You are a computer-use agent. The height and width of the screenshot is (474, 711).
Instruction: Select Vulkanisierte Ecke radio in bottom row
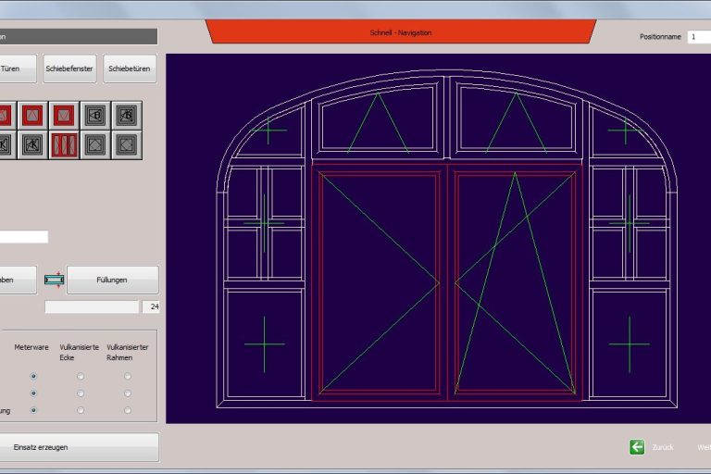point(81,409)
